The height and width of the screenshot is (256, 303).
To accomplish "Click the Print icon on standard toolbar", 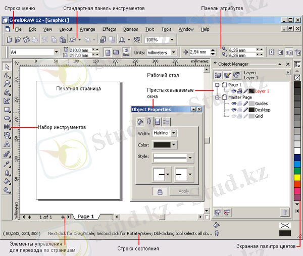I will click(x=35, y=40).
